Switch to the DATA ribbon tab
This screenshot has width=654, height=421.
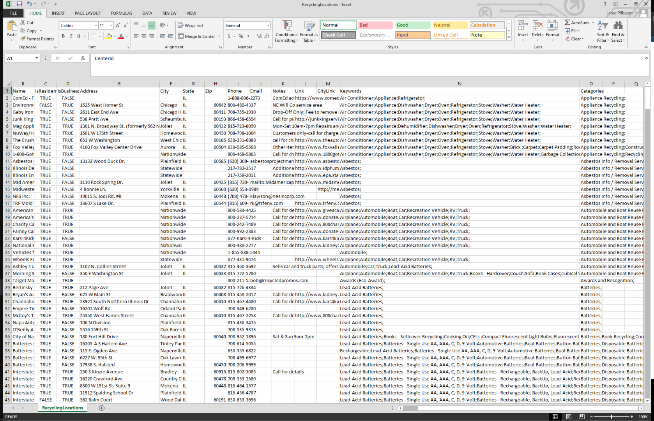click(147, 13)
